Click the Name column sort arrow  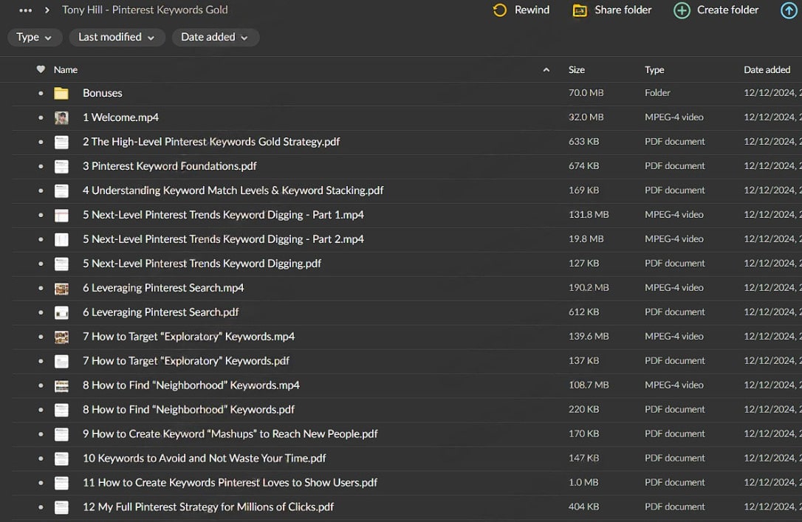[546, 69]
